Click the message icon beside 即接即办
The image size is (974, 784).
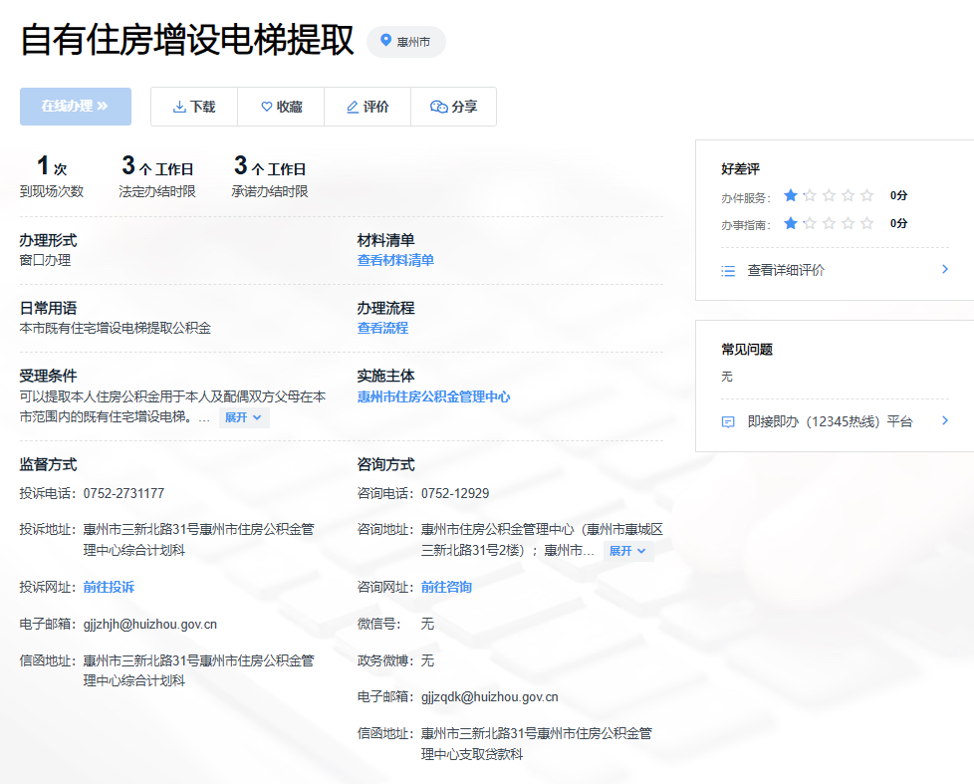(x=728, y=422)
